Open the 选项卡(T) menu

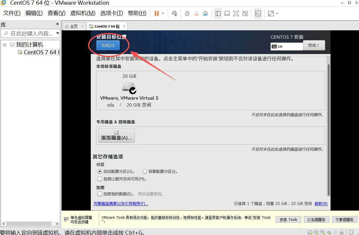click(112, 13)
